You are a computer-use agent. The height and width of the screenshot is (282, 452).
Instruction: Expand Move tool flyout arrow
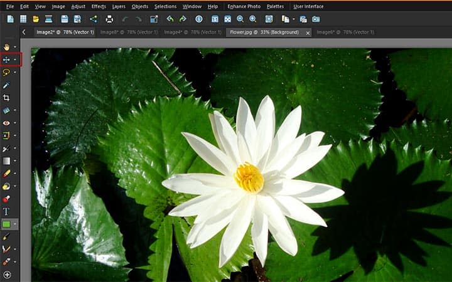pyautogui.click(x=15, y=60)
